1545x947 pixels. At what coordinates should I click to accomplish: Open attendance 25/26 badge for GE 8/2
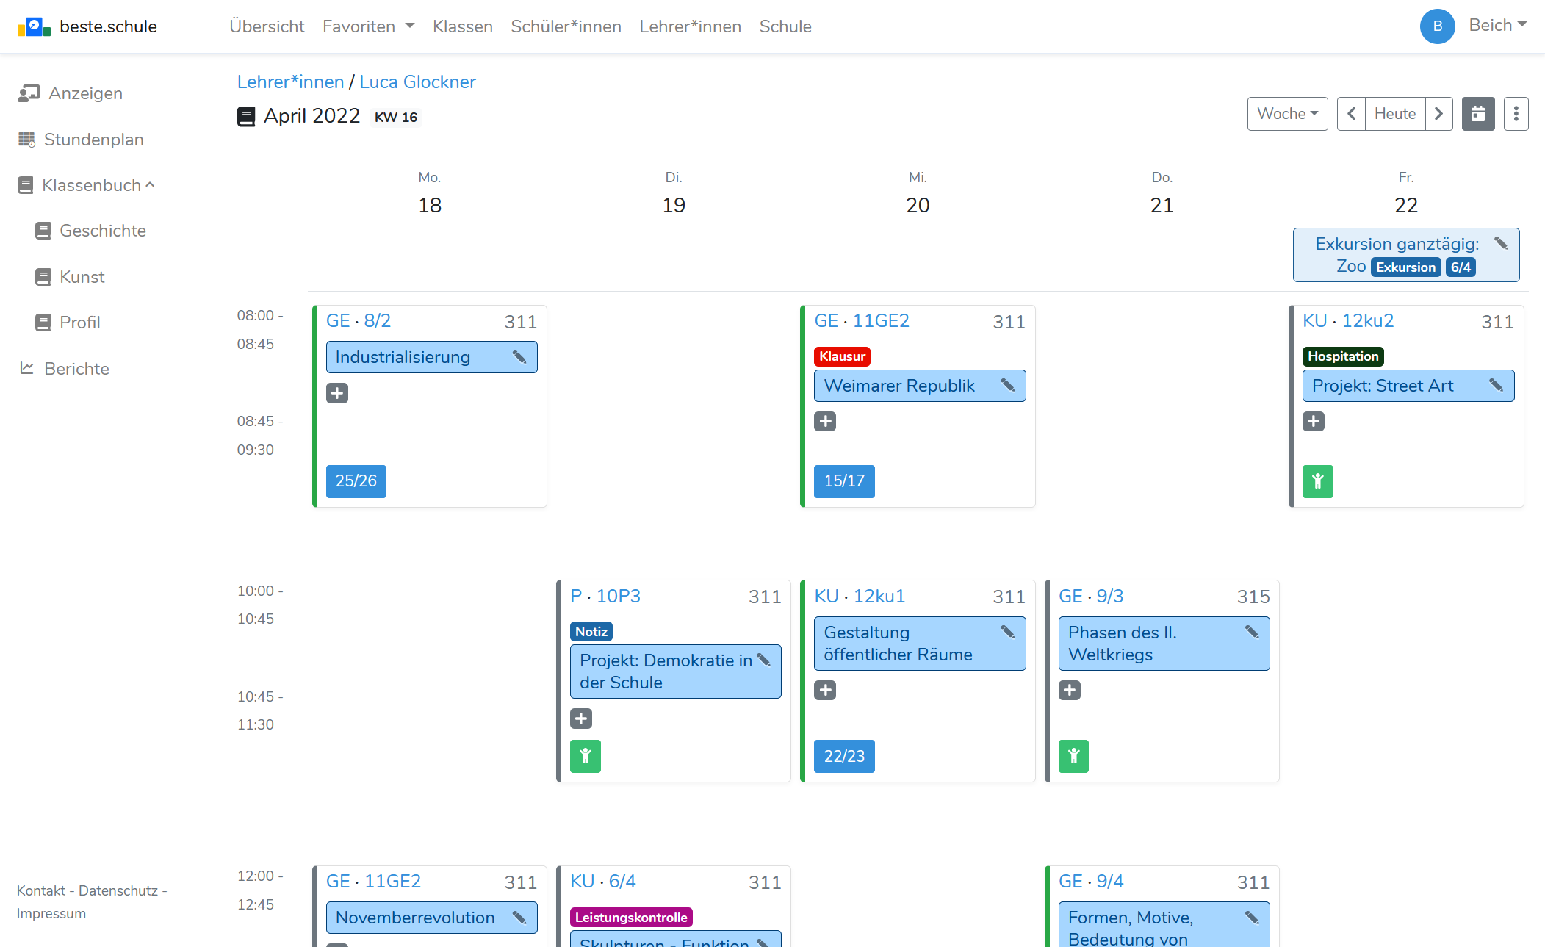[x=356, y=481]
